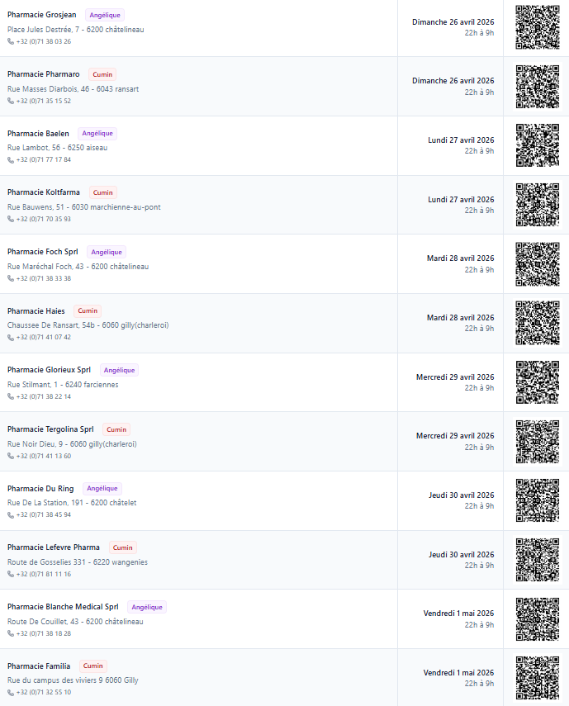Open the QR code for Pharmacie Familia

(x=538, y=678)
